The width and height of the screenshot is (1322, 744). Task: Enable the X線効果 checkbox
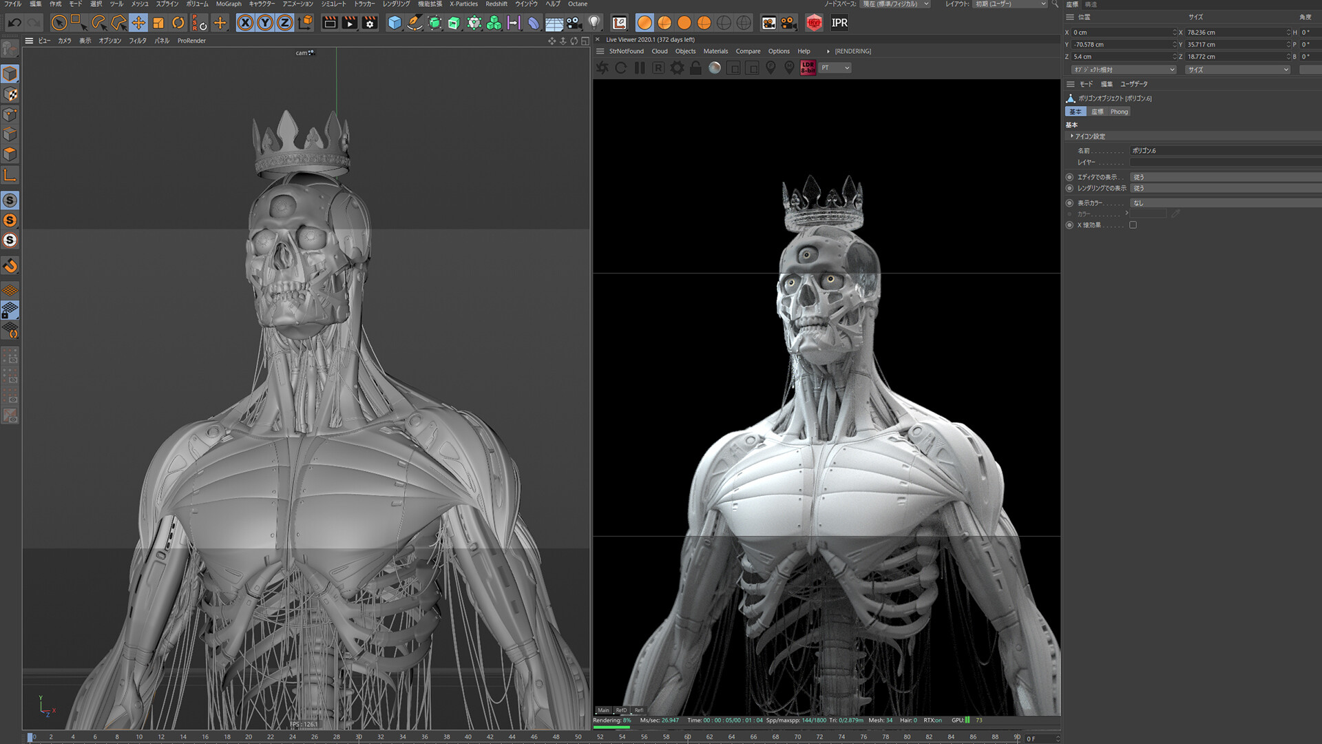click(1133, 225)
